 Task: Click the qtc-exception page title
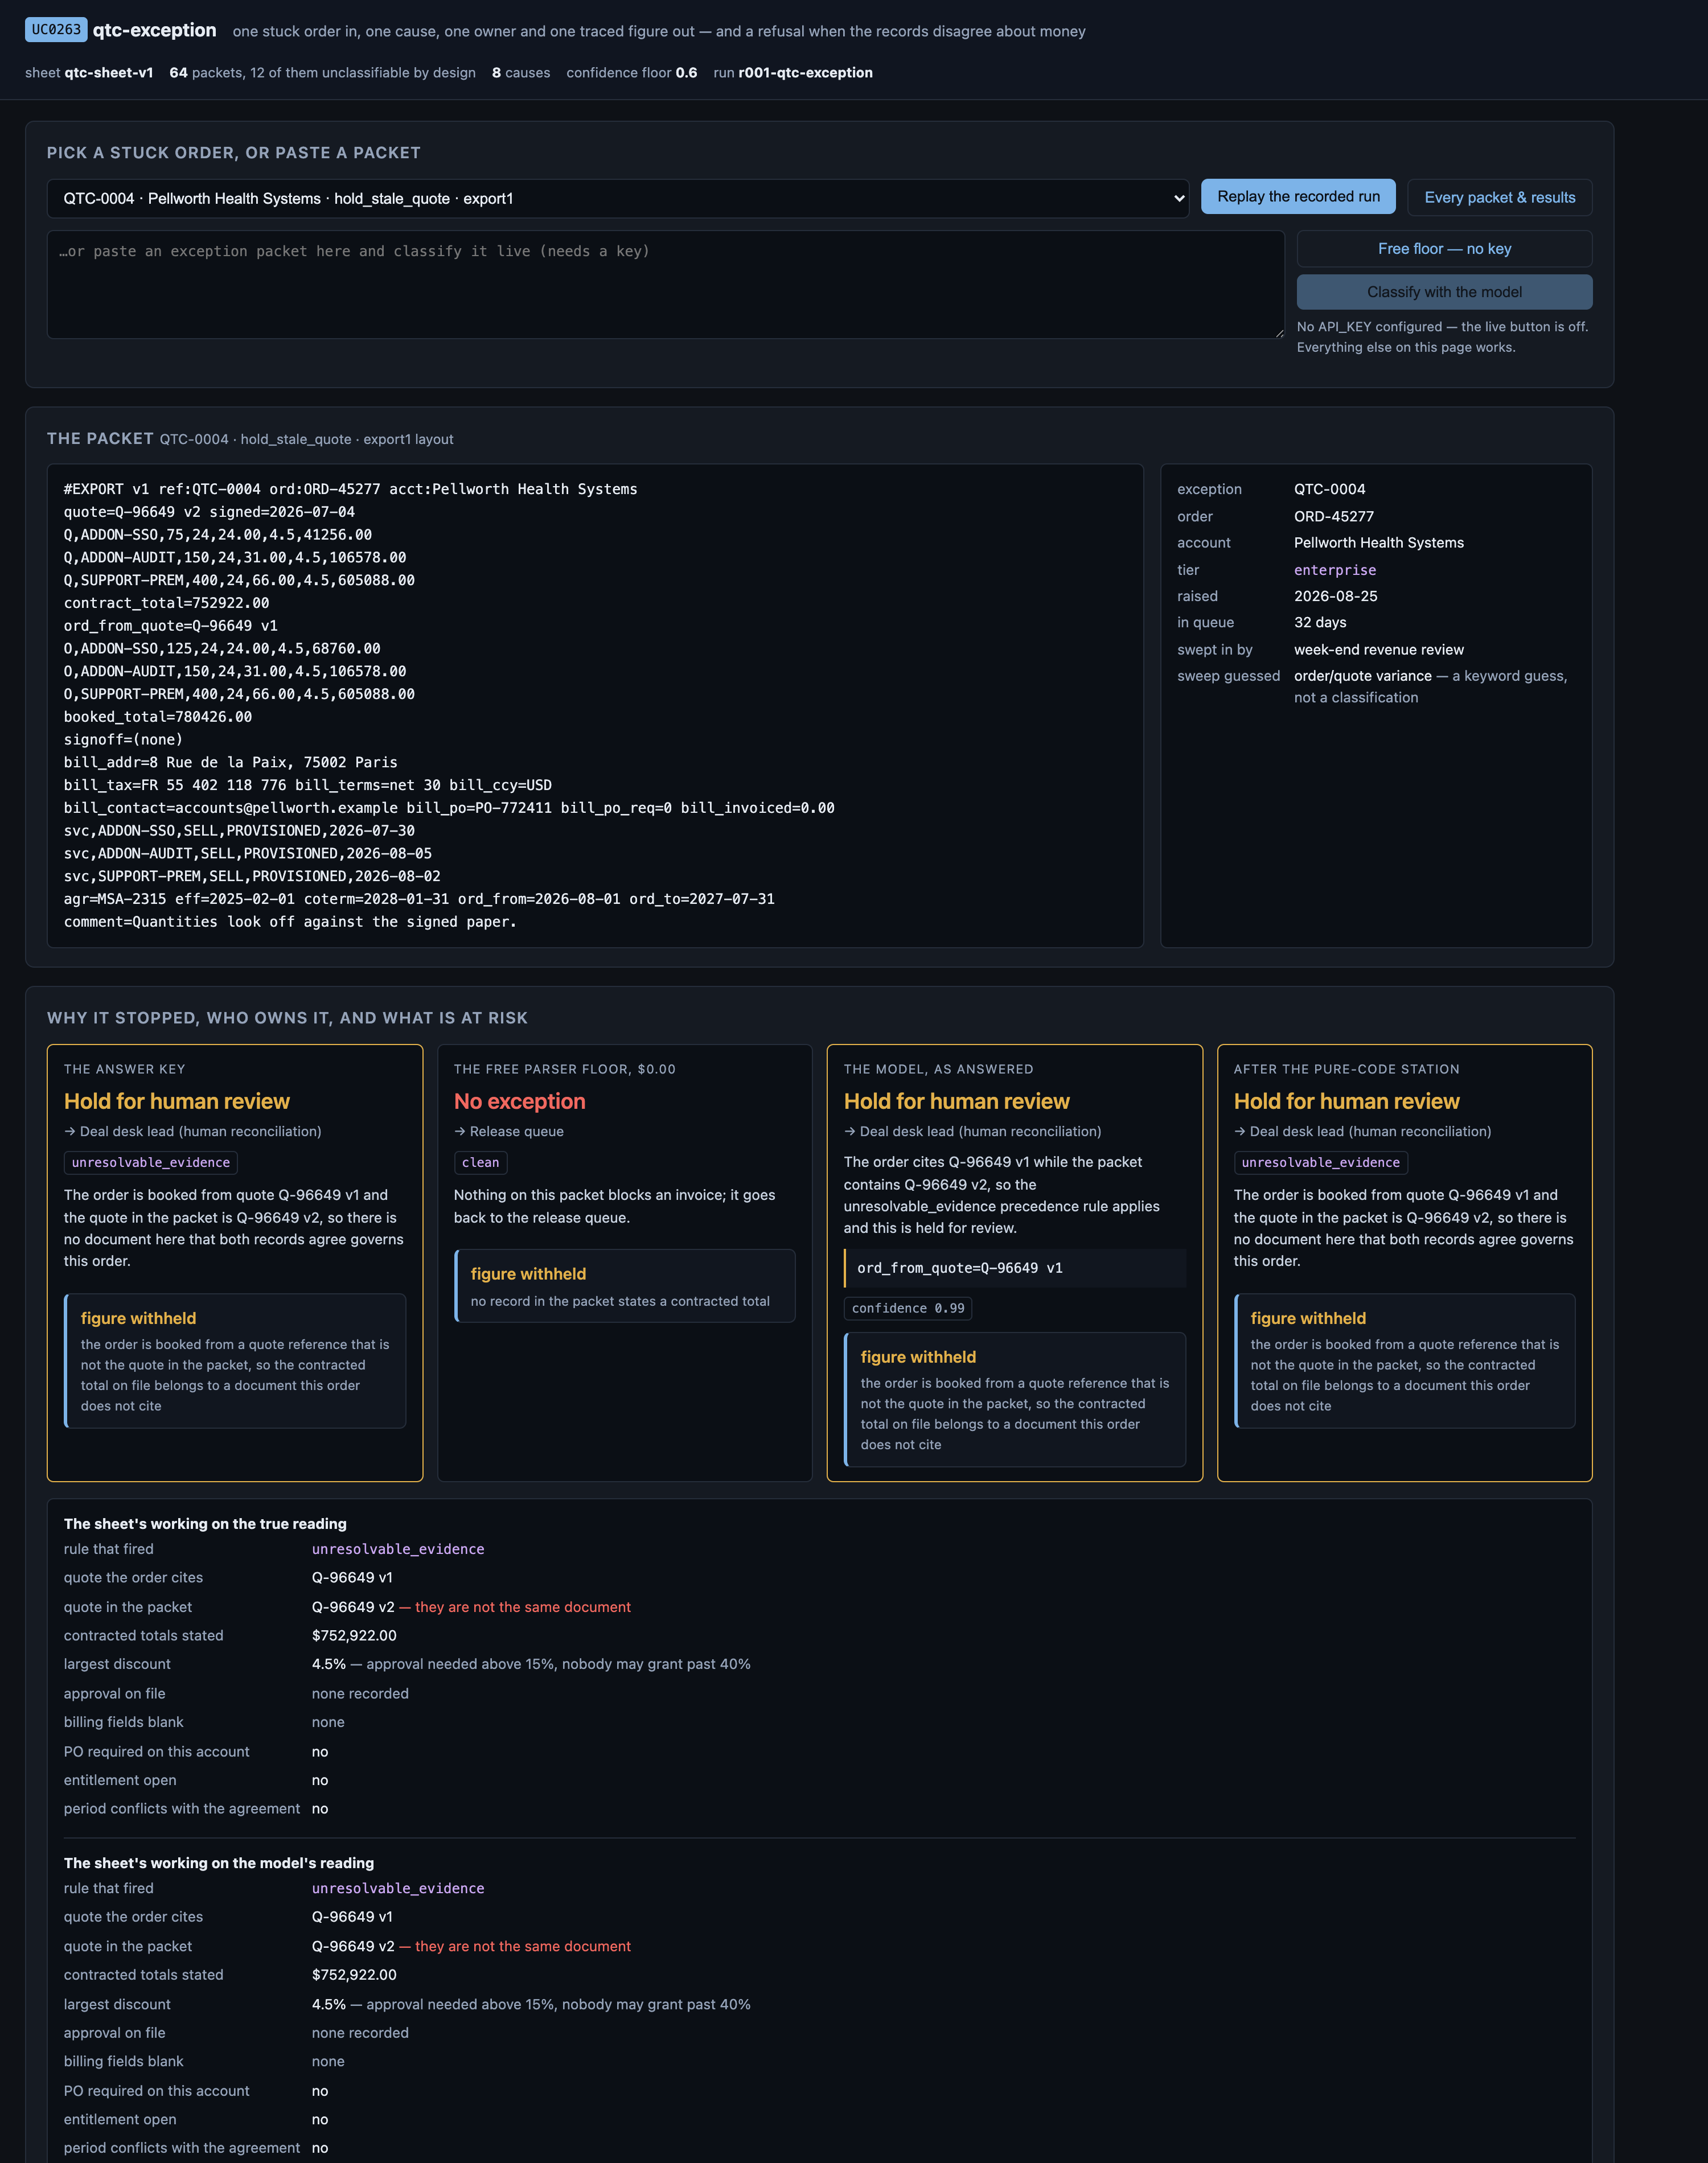point(154,30)
